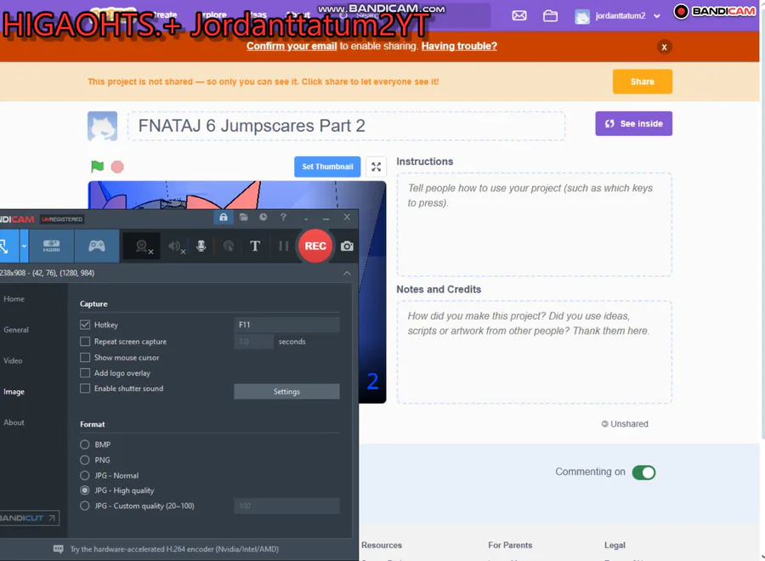Click the See inside button
This screenshot has width=765, height=561.
(634, 123)
